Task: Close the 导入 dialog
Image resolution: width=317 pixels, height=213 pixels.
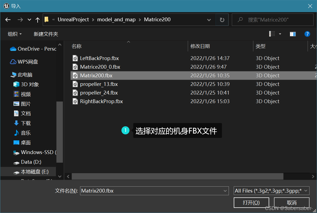Action: (310, 6)
